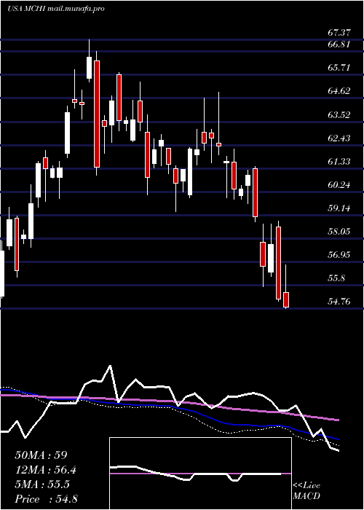Select the 60.24 price level label
This screenshot has height=510, width=364.
pyautogui.click(x=339, y=185)
